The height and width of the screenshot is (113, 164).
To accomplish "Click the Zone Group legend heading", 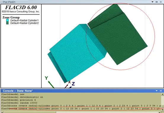I will pos(11,17).
